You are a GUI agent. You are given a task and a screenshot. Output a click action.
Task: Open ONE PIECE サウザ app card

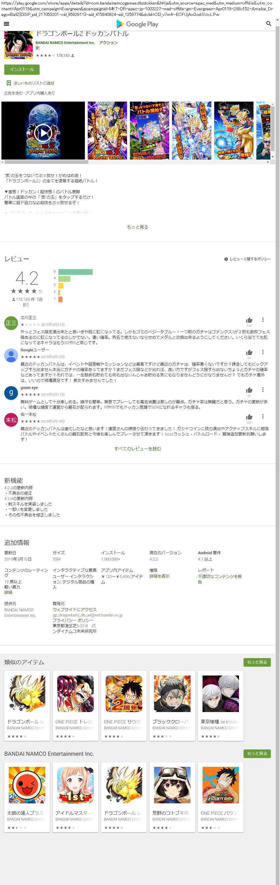coord(124,706)
